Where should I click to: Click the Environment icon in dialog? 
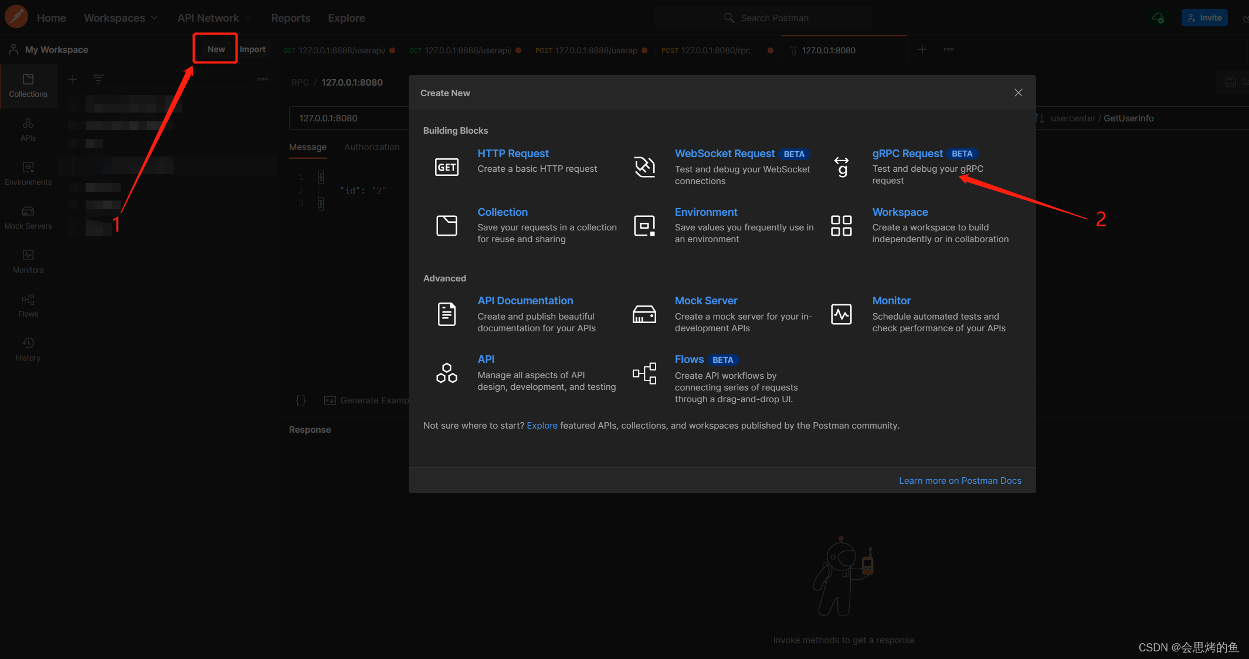[x=644, y=226]
